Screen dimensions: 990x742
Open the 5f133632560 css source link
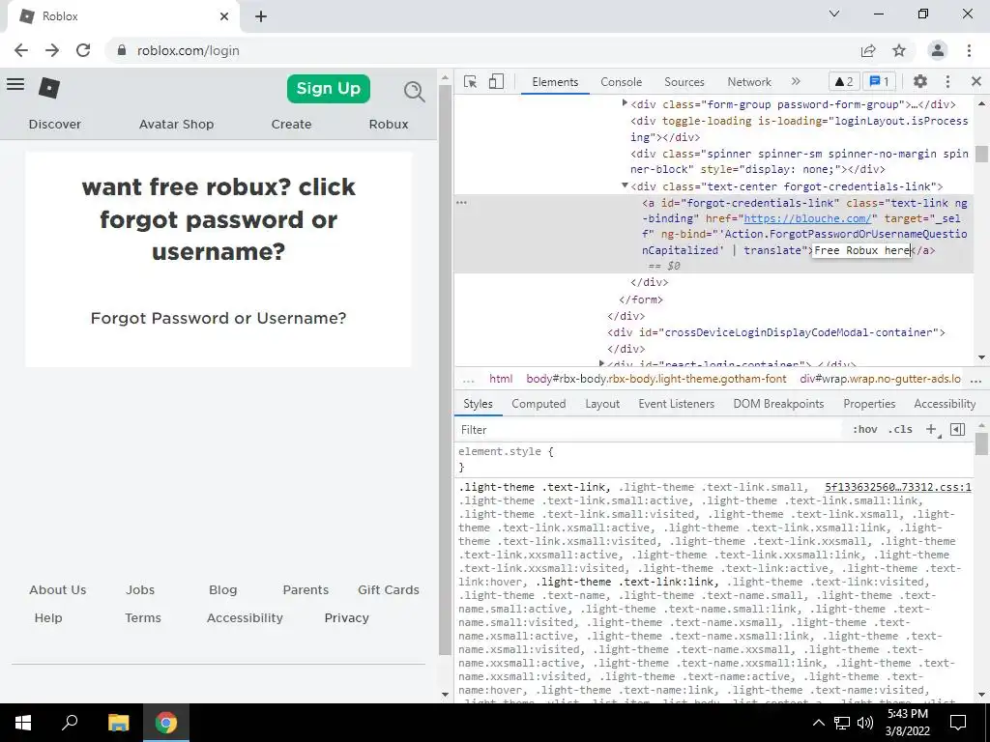(898, 488)
